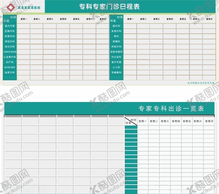
Task: Click the 皮肤性病科 department label
Action: (x=116, y=52)
